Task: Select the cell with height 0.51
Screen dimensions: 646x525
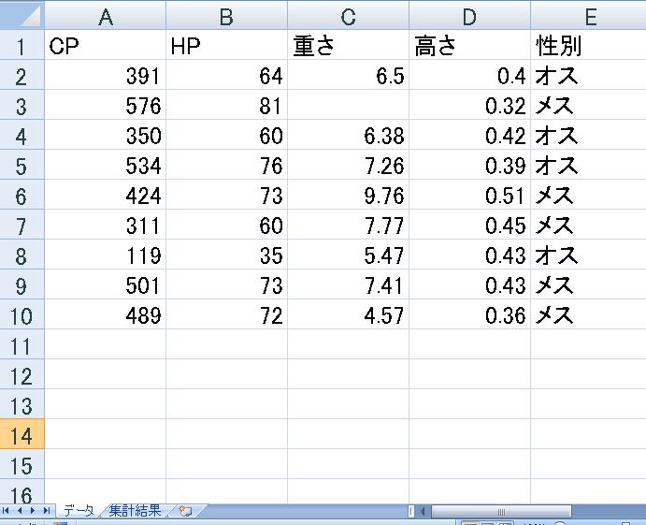Action: pyautogui.click(x=469, y=196)
